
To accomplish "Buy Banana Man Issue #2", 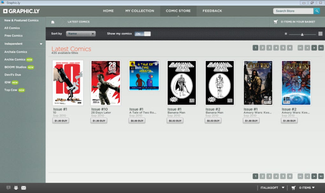I will click(x=213, y=121).
